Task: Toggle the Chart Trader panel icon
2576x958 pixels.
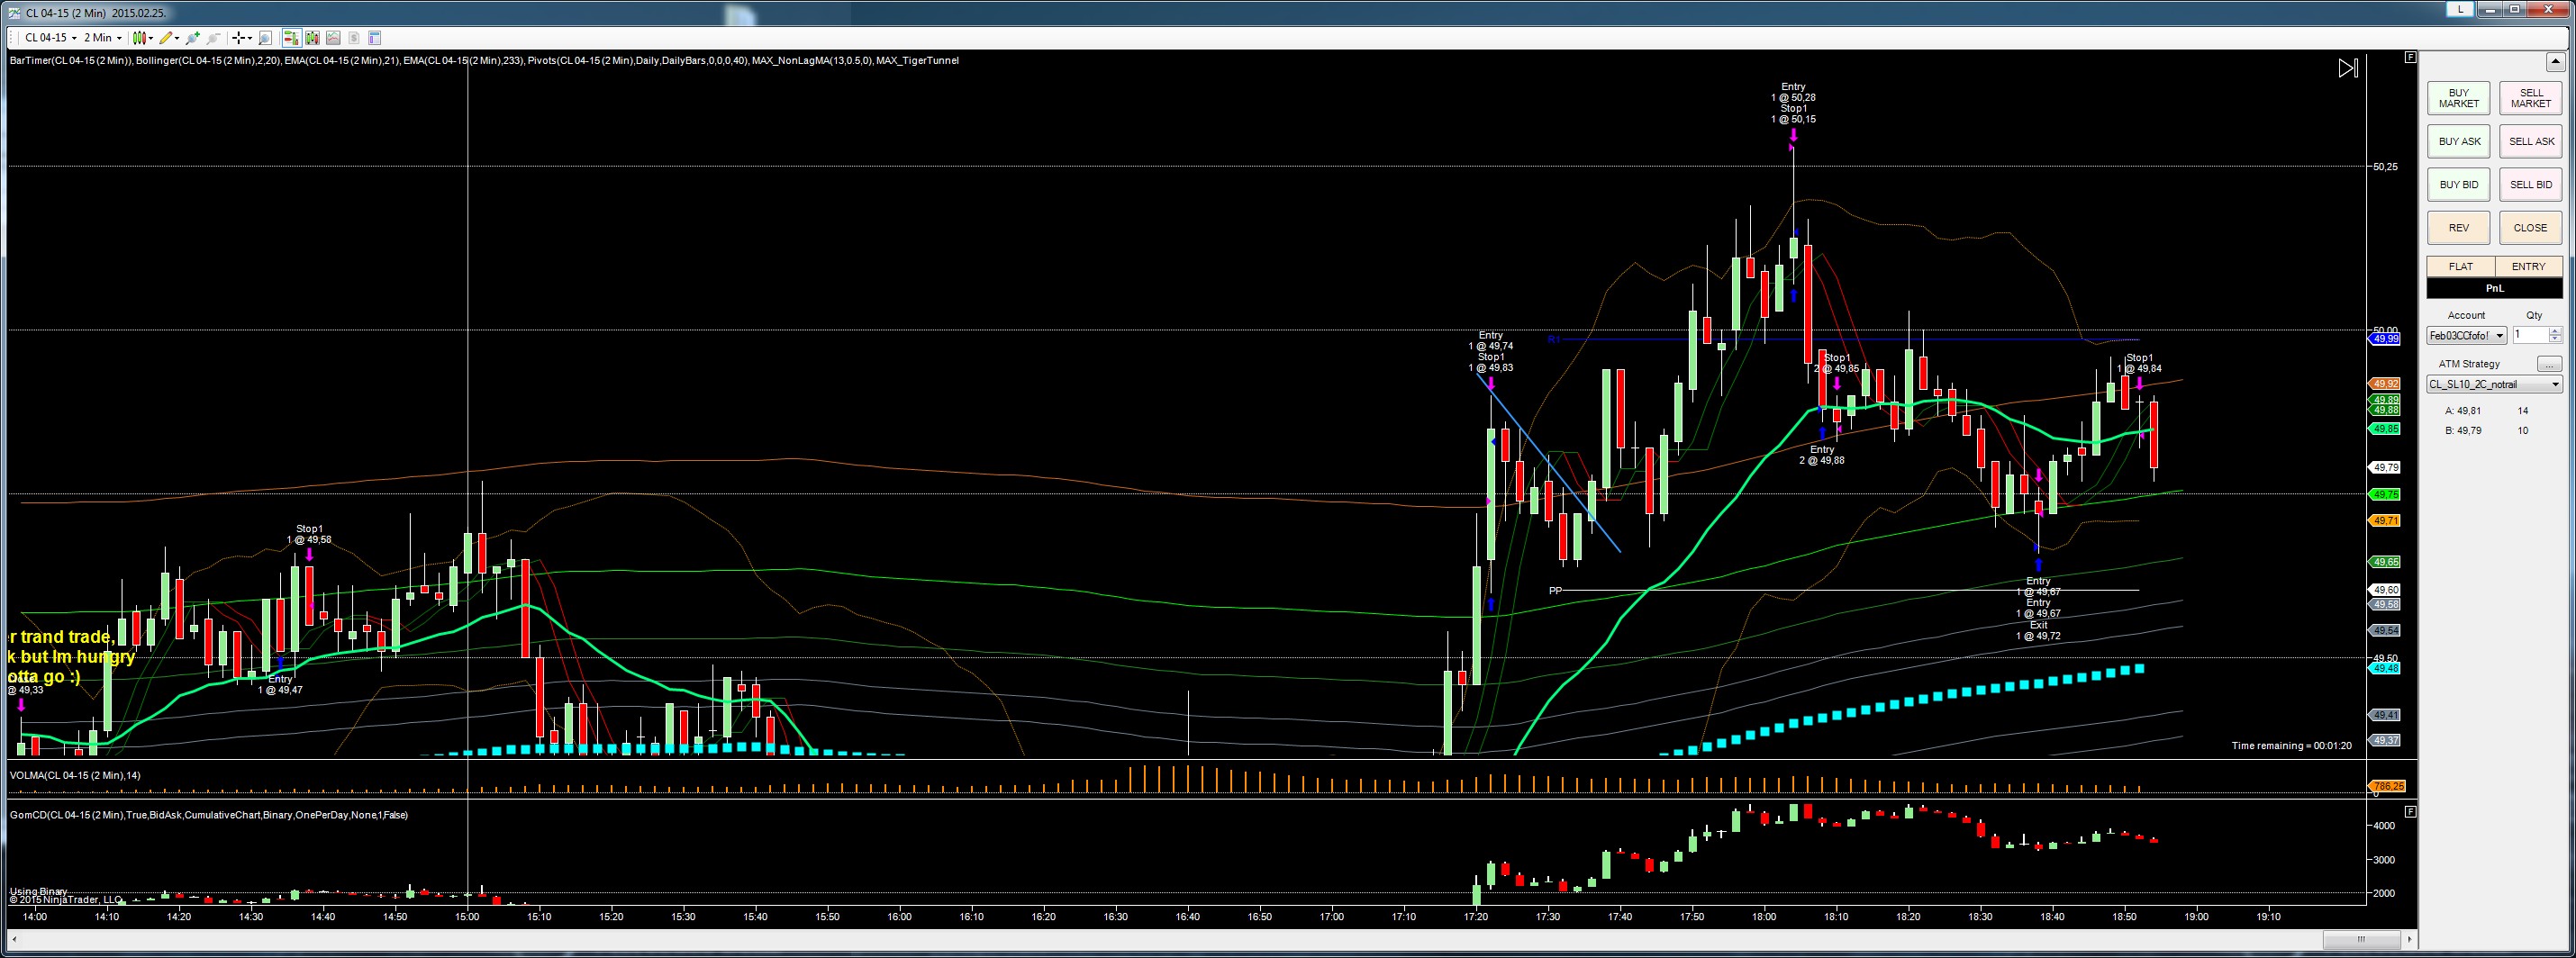Action: tap(290, 38)
